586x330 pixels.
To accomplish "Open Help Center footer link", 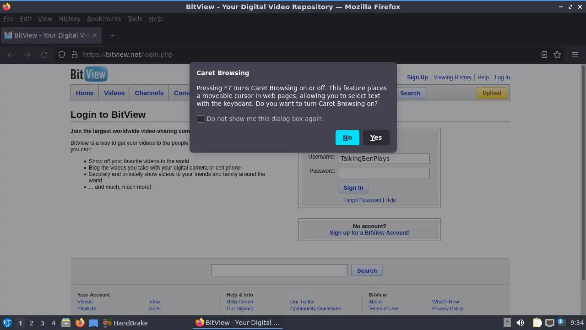I will (240, 302).
